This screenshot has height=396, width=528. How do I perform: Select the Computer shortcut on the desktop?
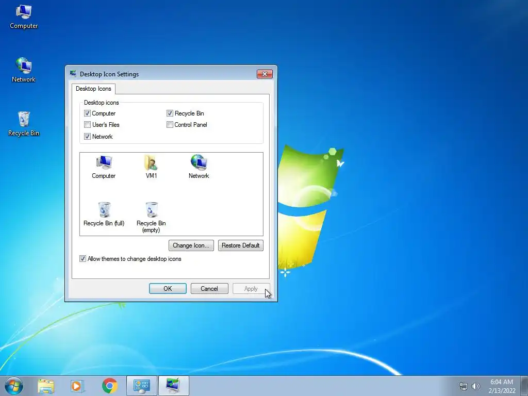click(x=24, y=17)
